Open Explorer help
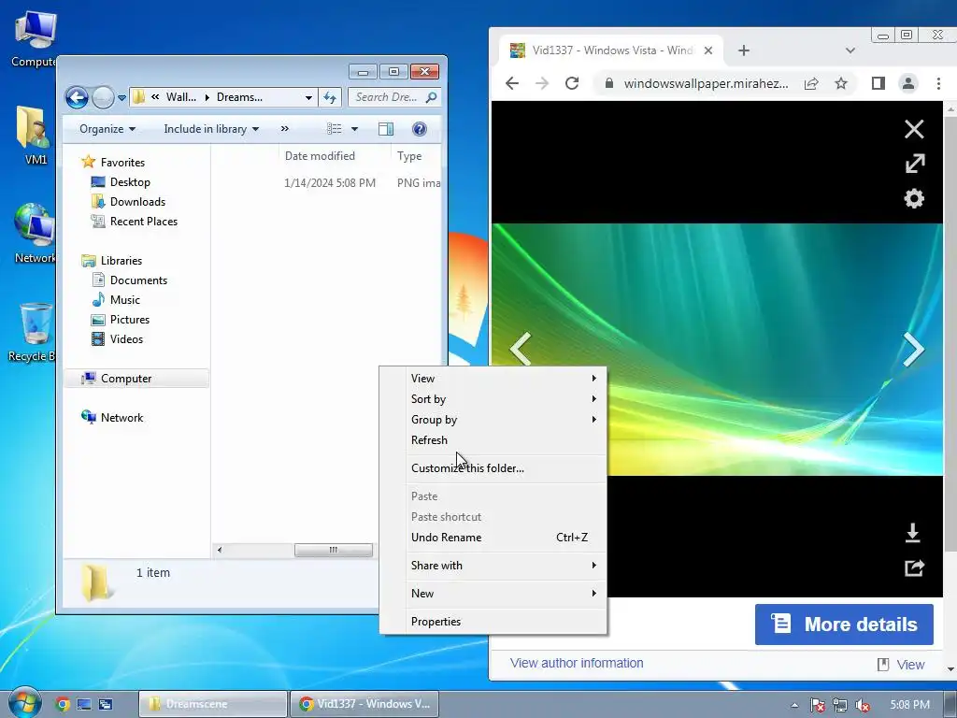Image resolution: width=957 pixels, height=718 pixels. coord(420,129)
